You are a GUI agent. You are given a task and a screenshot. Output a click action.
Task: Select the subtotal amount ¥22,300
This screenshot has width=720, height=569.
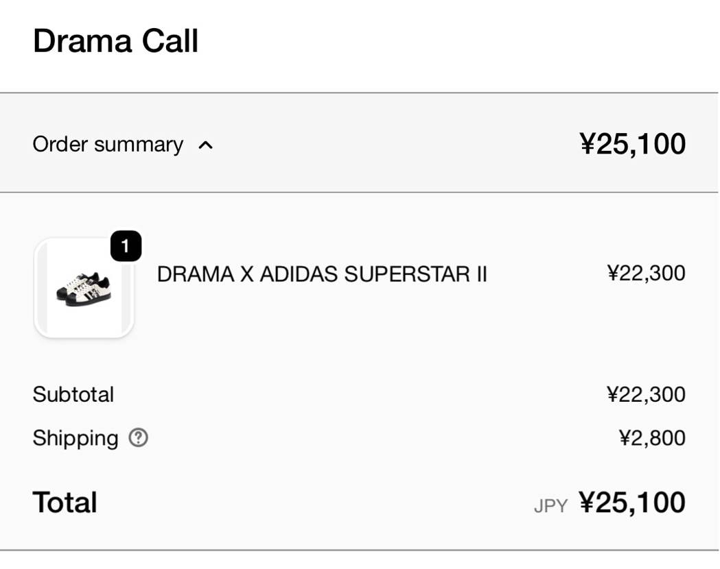(646, 395)
